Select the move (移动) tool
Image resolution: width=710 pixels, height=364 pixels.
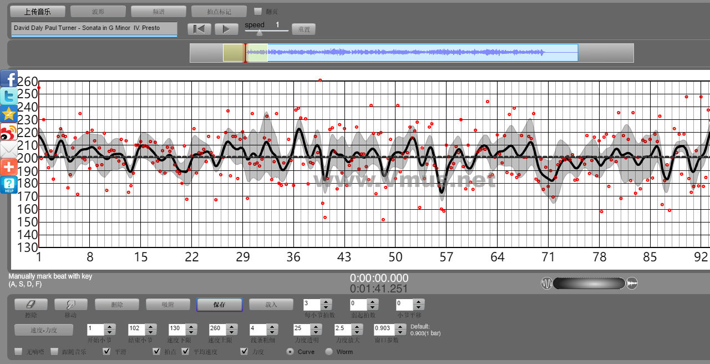point(70,305)
